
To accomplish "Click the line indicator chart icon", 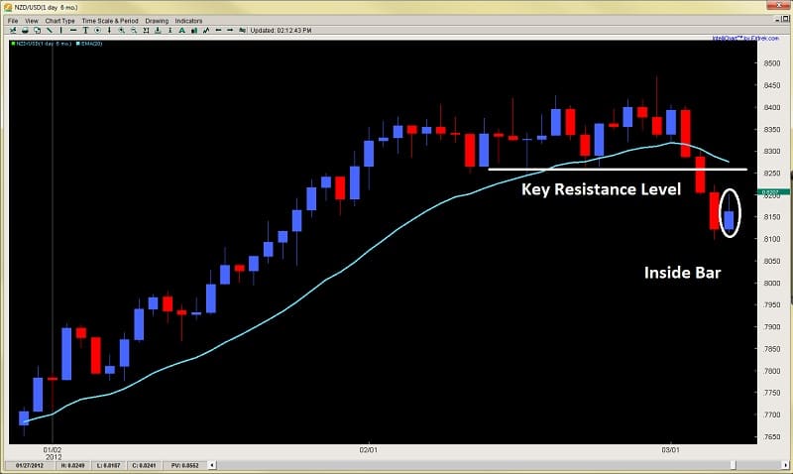I will 206,31.
